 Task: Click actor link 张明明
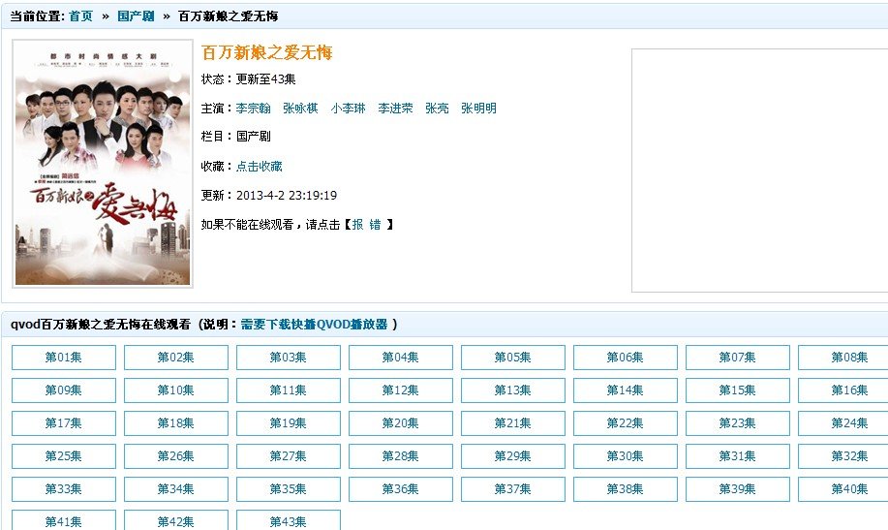[x=478, y=109]
